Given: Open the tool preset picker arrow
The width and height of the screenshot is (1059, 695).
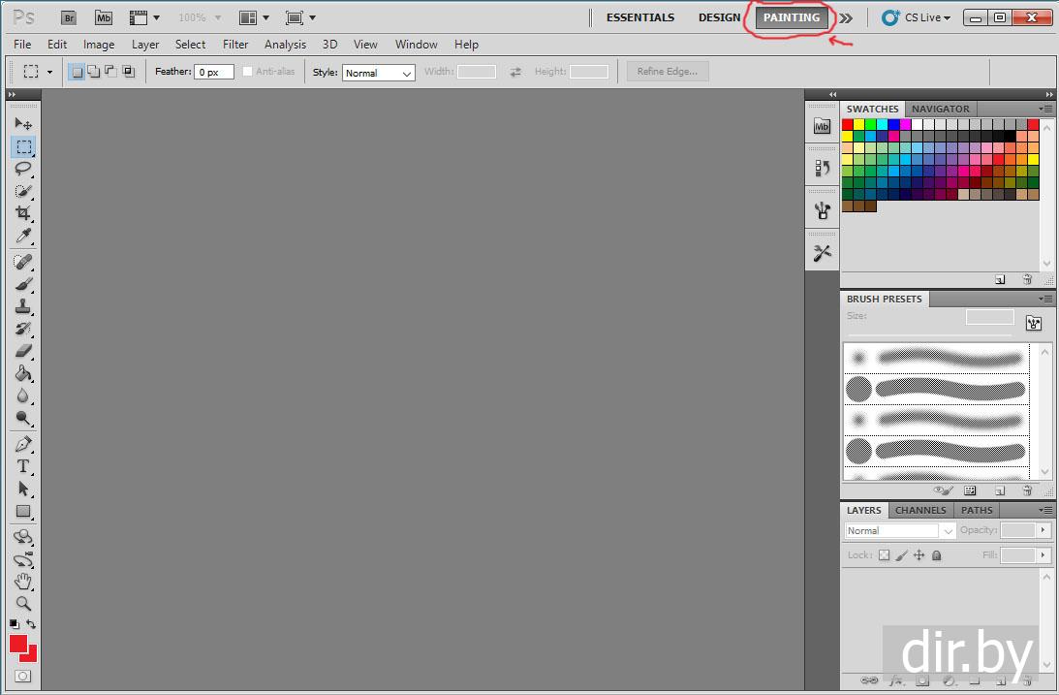Looking at the screenshot, I should tap(50, 72).
